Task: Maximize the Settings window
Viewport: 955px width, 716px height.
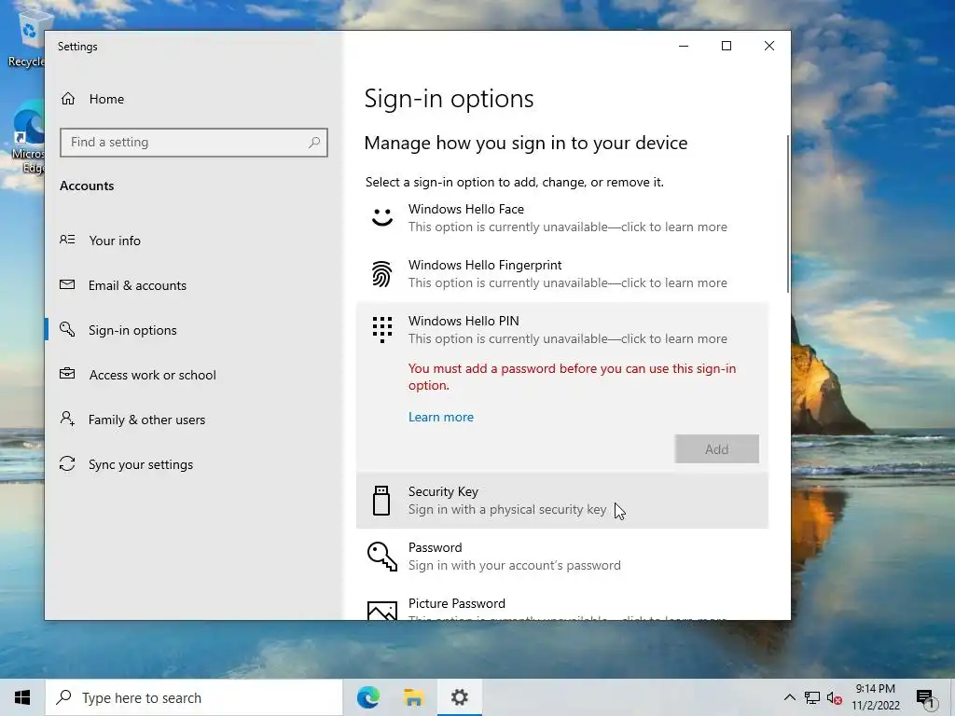Action: tap(726, 47)
